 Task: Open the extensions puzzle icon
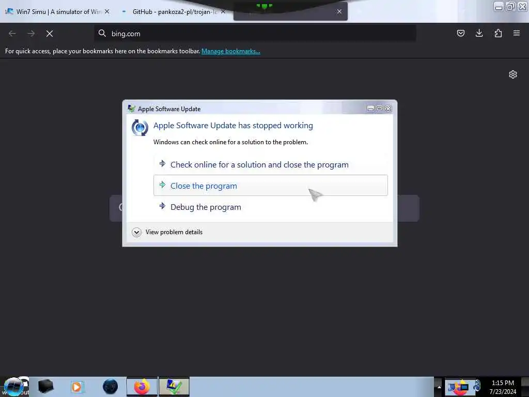498,33
